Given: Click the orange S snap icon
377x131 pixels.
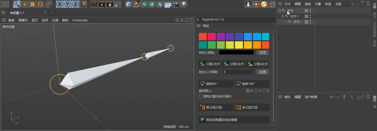Looking at the screenshot, I should tap(264, 4).
